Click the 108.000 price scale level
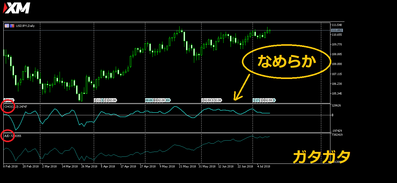 pyautogui.click(x=337, y=64)
